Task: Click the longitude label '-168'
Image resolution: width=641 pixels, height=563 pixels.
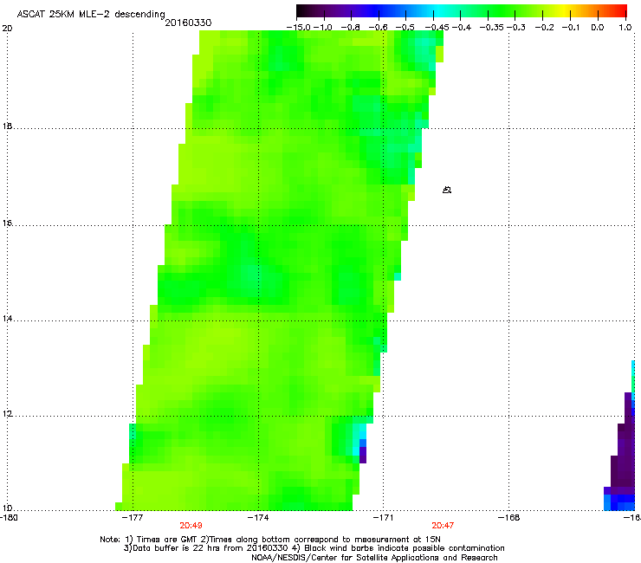Action: 509,517
